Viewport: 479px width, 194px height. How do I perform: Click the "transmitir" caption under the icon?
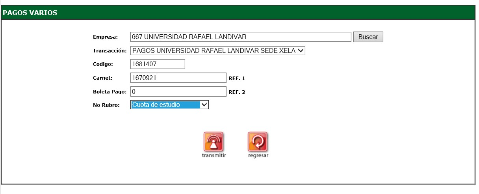tap(214, 155)
